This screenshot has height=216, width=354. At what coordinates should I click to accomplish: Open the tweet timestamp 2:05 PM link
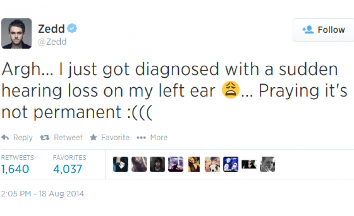click(42, 193)
